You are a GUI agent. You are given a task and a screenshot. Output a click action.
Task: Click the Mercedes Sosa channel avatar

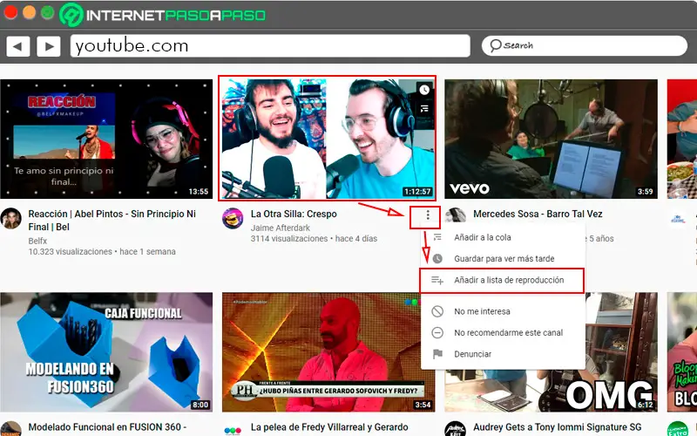tap(455, 215)
